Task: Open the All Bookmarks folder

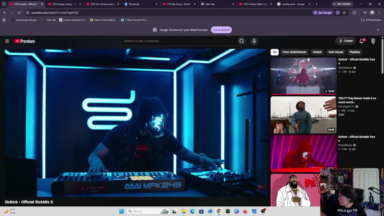Action: tap(371, 20)
